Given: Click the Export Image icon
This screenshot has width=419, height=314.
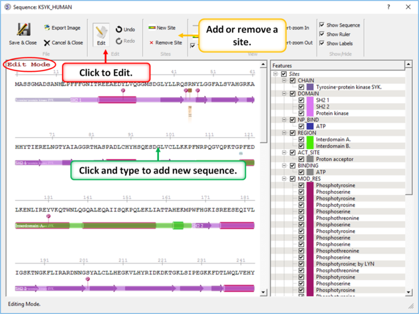Looking at the screenshot, I should tap(47, 27).
